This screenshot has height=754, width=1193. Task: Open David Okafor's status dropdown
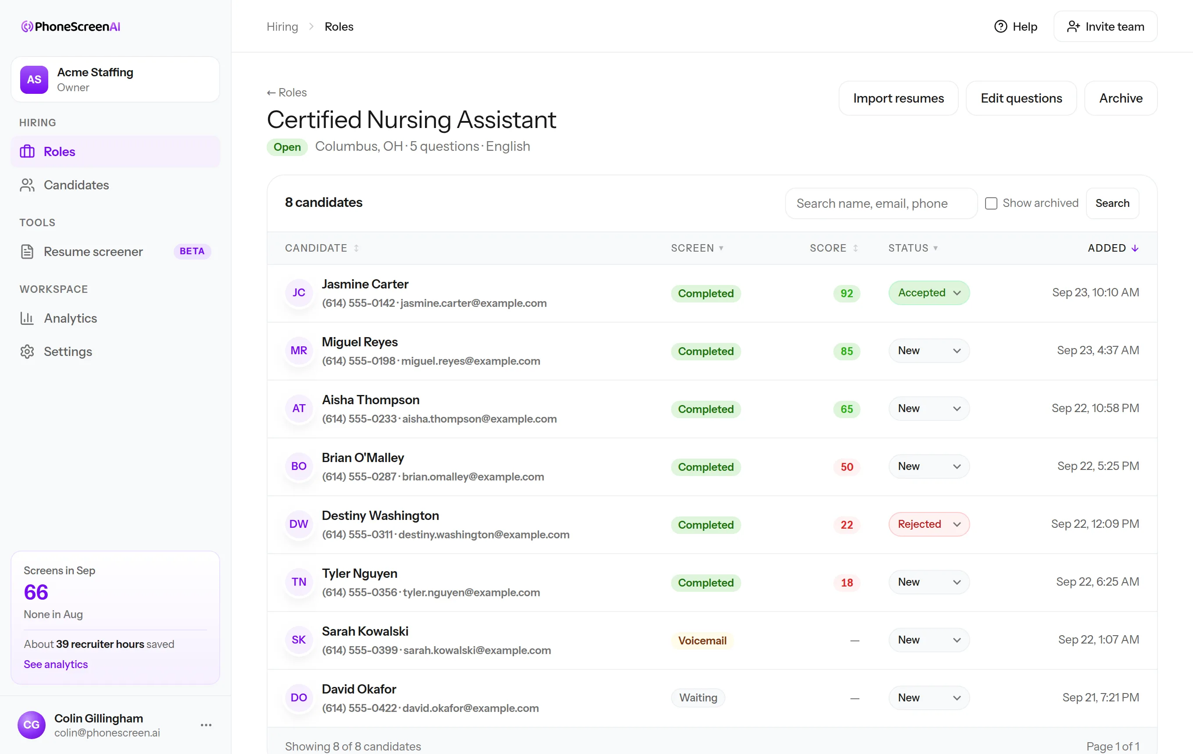pyautogui.click(x=929, y=697)
